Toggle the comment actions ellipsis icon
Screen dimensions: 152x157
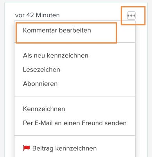coord(131,16)
